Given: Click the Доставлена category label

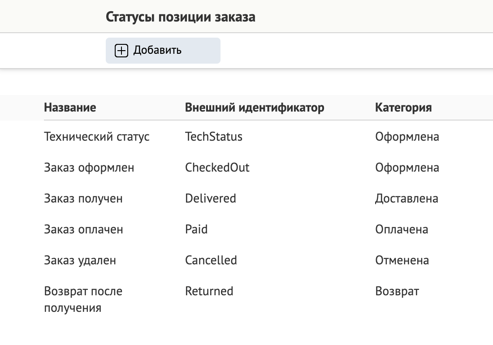Looking at the screenshot, I should pyautogui.click(x=407, y=198).
